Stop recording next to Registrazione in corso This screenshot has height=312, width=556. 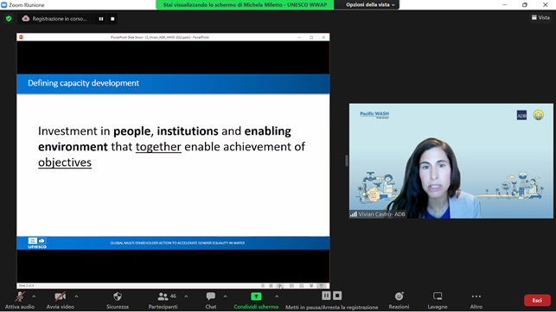tap(112, 19)
